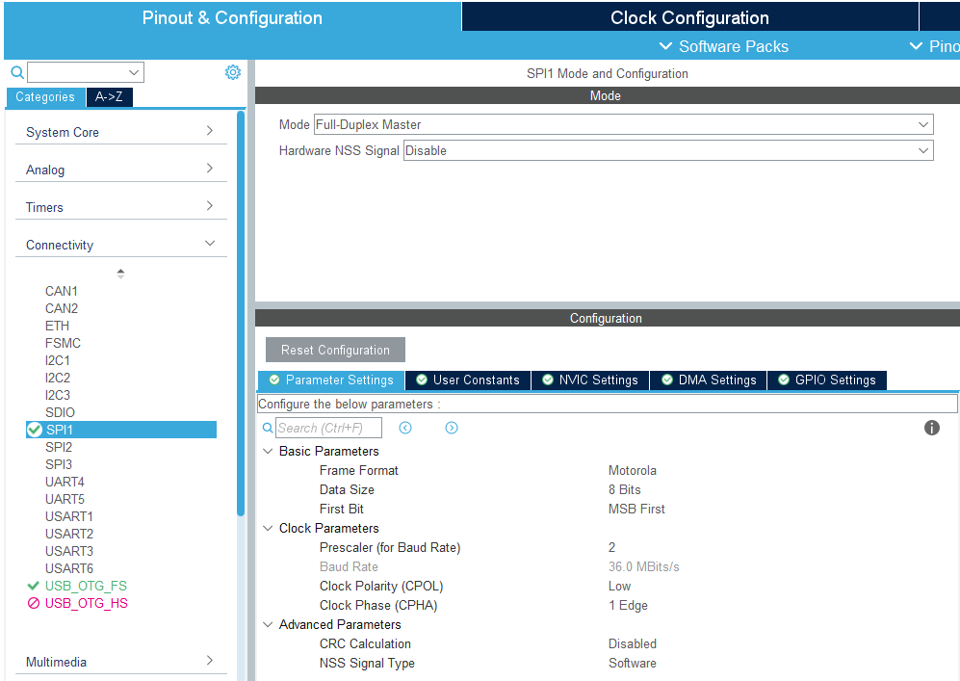Select I2C2 peripheral
Image resolution: width=960 pixels, height=681 pixels.
[58, 378]
